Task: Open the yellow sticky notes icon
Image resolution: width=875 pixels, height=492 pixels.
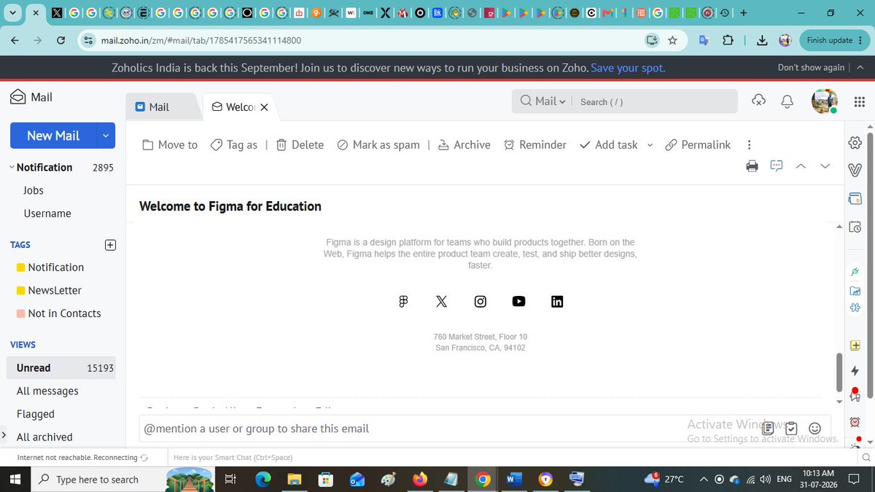Action: point(855,345)
